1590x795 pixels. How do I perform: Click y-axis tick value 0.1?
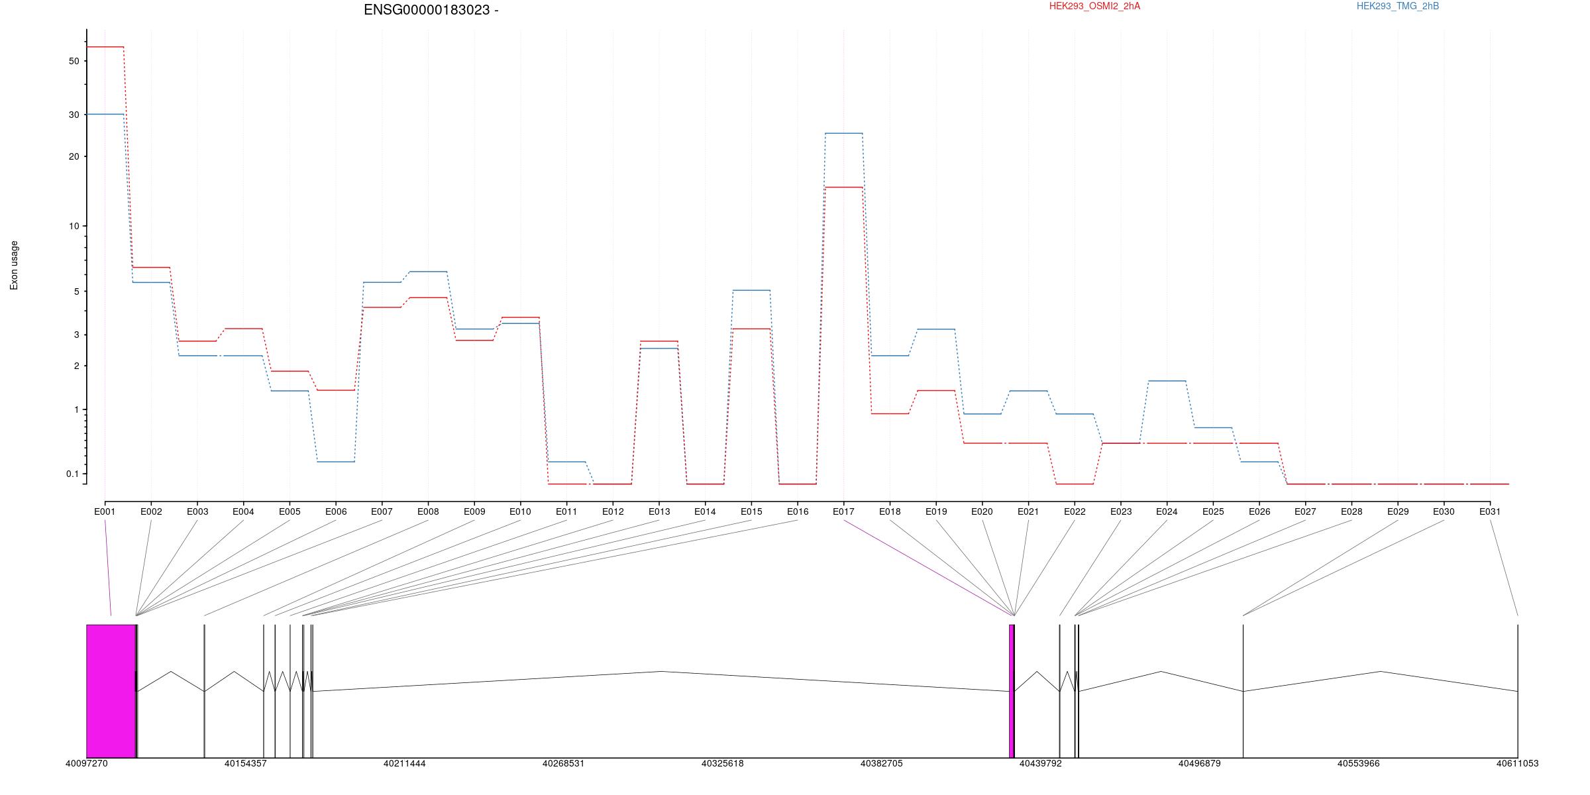pos(72,474)
